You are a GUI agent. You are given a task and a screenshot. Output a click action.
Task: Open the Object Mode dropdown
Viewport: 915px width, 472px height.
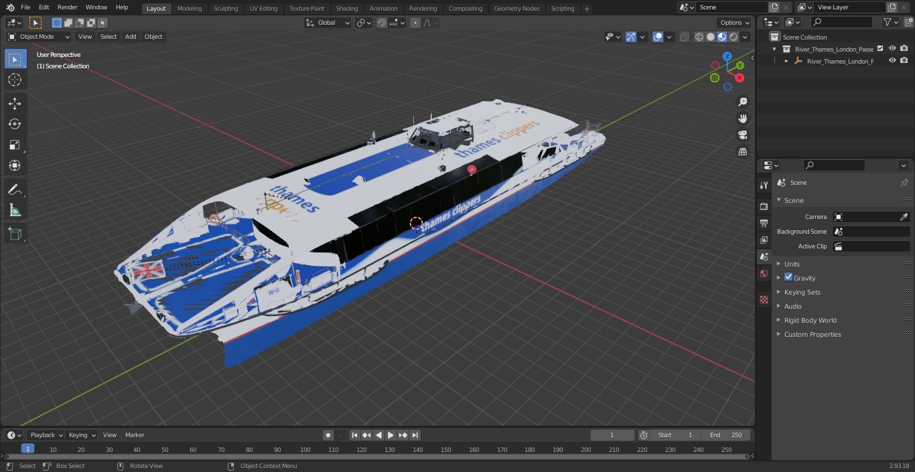38,37
